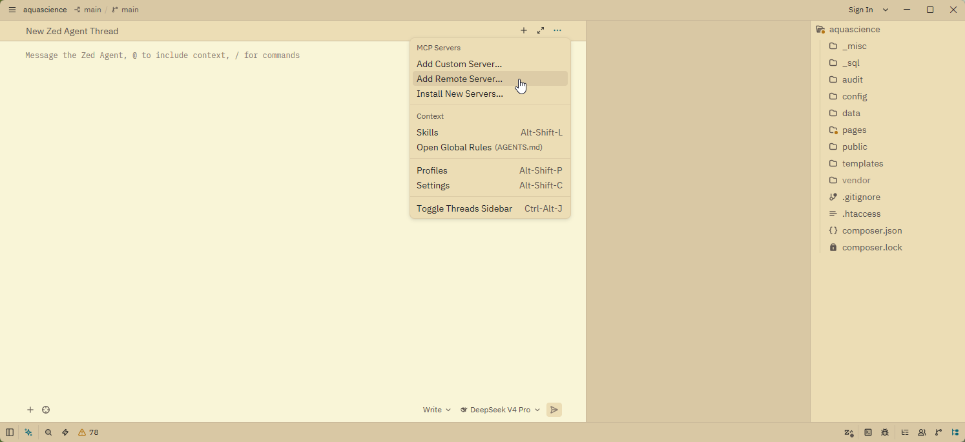This screenshot has width=965, height=442.
Task: Select Add Remote Server menu entry
Action: click(490, 79)
